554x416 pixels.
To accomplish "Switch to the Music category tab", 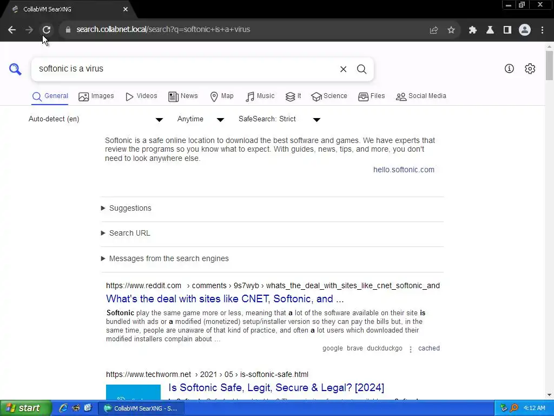I will (260, 96).
